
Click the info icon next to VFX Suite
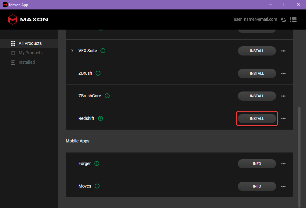coord(103,51)
